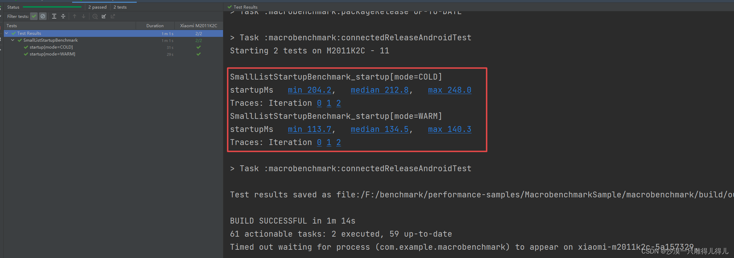Export test results icon
Screen dimensions: 734x258
tap(113, 16)
